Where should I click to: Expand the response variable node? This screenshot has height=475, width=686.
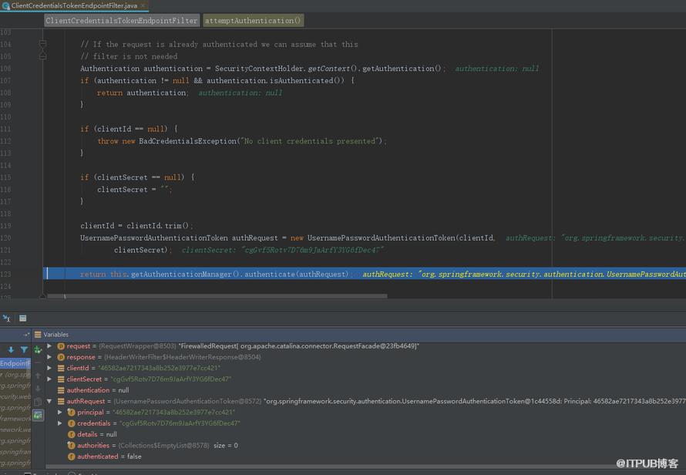point(50,357)
